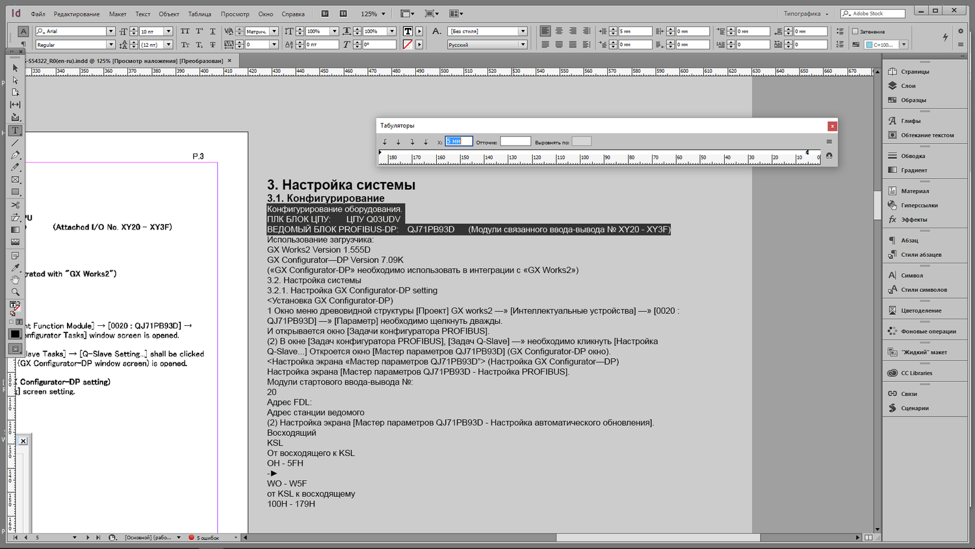Select the Gradient Swatch tool
This screenshot has width=975, height=549.
(15, 230)
